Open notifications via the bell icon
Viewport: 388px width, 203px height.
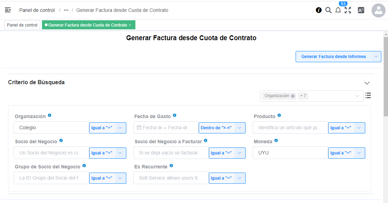click(338, 11)
